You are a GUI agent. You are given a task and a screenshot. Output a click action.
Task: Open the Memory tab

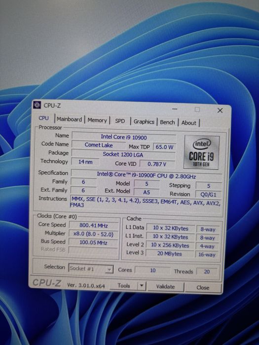(x=97, y=120)
